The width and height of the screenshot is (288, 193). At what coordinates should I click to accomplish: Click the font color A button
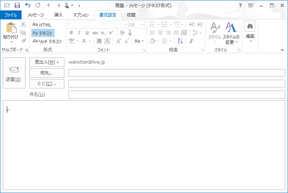point(84,41)
